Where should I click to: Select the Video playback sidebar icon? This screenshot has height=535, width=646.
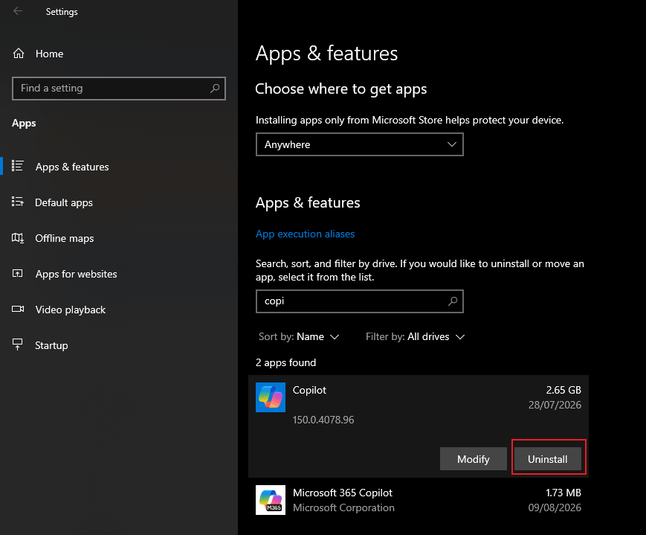pyautogui.click(x=18, y=309)
